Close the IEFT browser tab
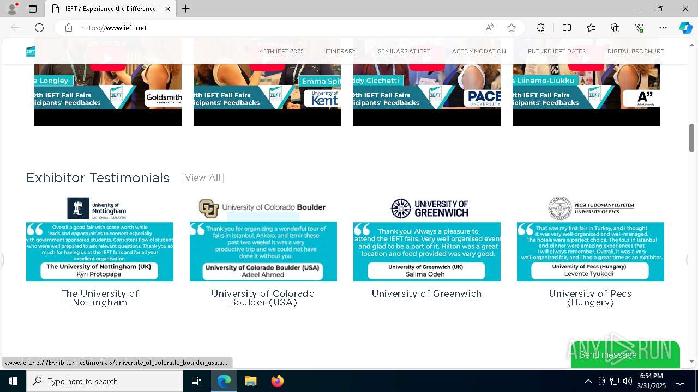Viewport: 698px width, 392px height. point(167,9)
